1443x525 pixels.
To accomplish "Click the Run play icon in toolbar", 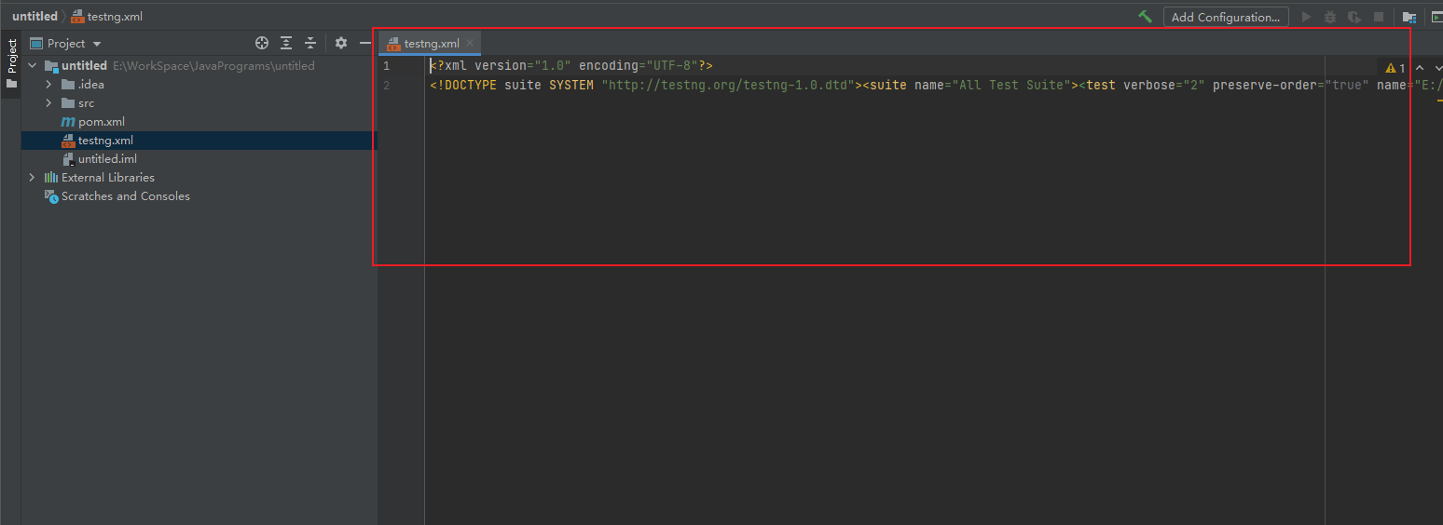I will pos(1307,17).
